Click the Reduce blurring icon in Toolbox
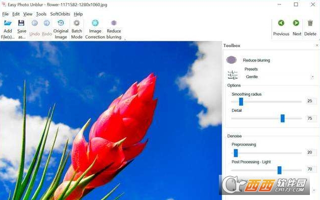This screenshot has width=320, height=200. coord(232,60)
